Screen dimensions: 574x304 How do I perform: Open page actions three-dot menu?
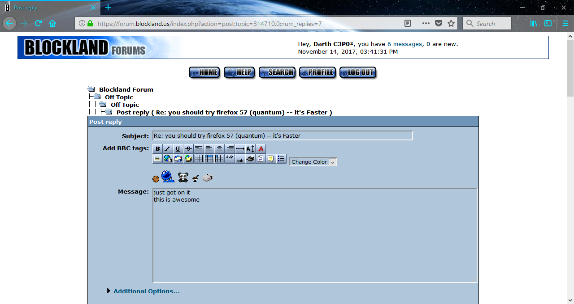tap(426, 23)
